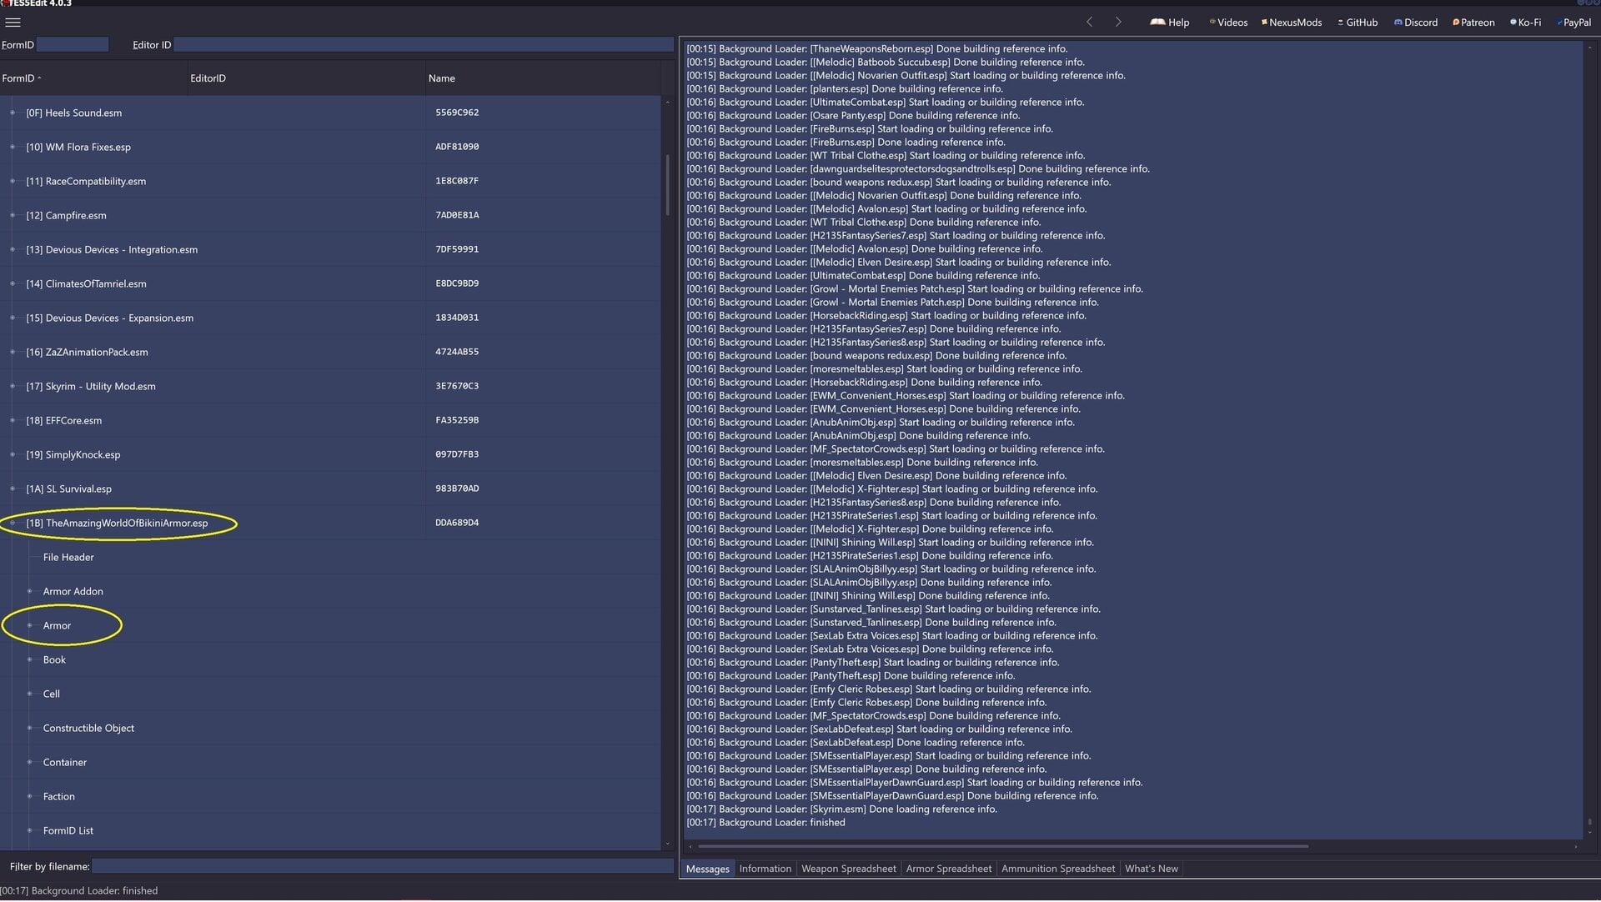
Task: Open the hamburger main menu
Action: 13,23
